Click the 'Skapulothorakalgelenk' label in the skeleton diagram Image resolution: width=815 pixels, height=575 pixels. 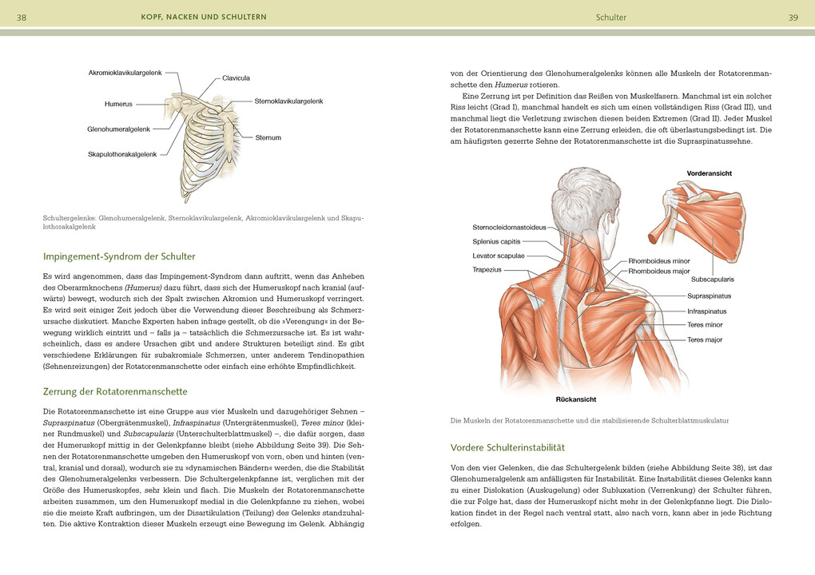(122, 154)
